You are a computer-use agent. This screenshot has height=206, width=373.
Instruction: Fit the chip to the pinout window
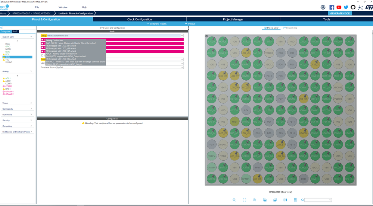(244, 200)
